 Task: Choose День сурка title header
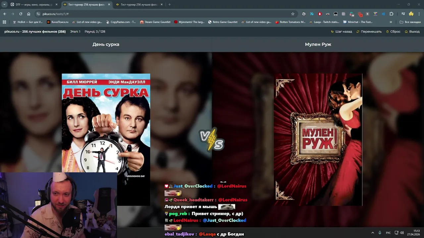tap(106, 44)
